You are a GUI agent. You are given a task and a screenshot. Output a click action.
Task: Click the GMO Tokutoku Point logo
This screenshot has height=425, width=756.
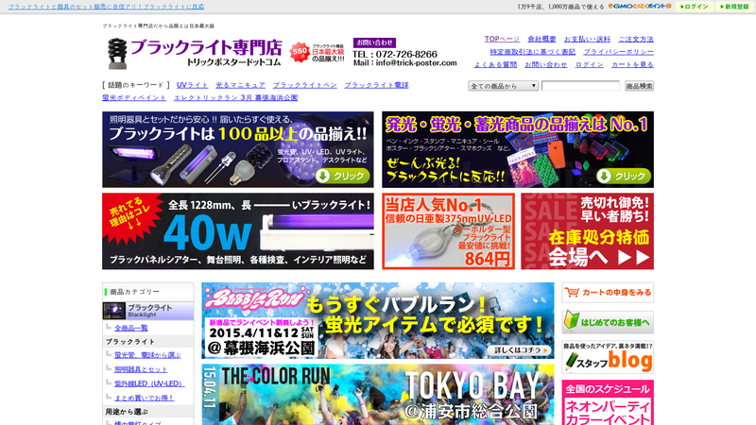click(640, 7)
